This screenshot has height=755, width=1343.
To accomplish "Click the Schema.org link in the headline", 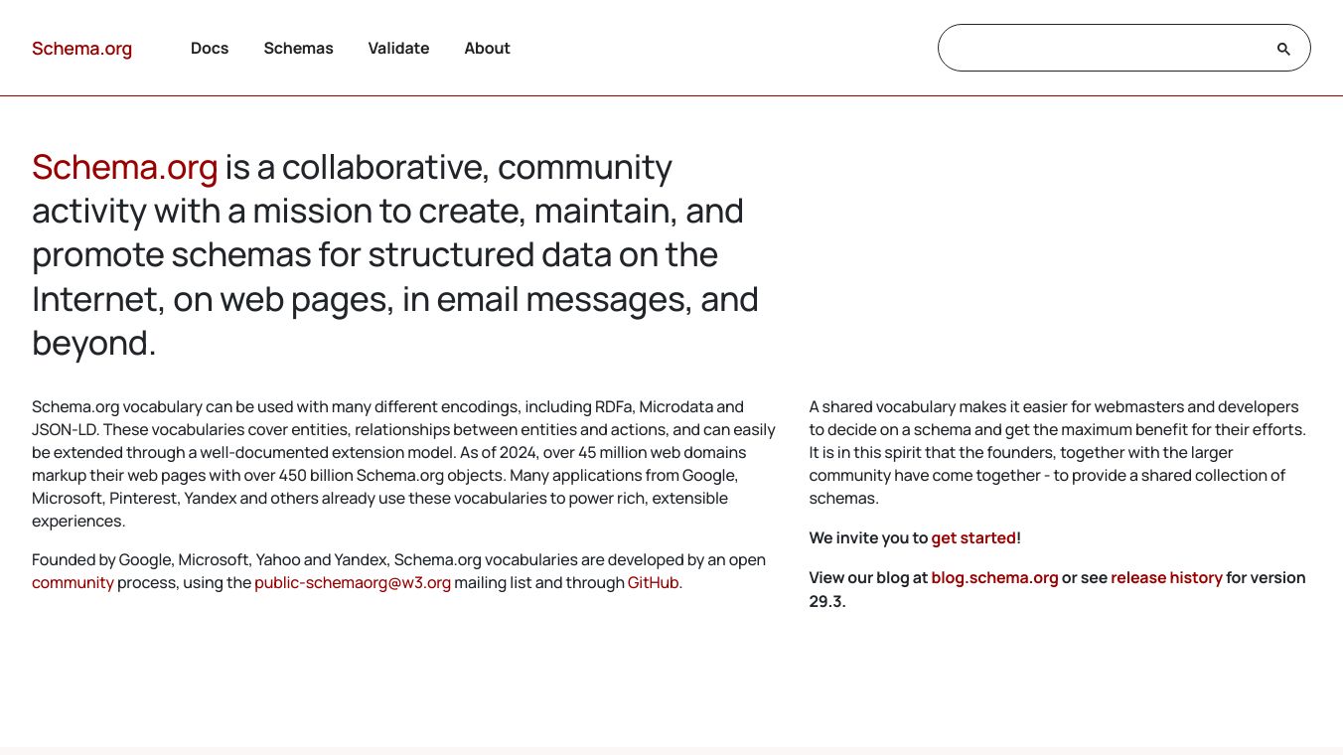I will pyautogui.click(x=124, y=167).
